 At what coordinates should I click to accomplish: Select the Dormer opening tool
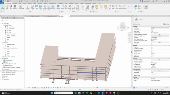click(124, 7)
